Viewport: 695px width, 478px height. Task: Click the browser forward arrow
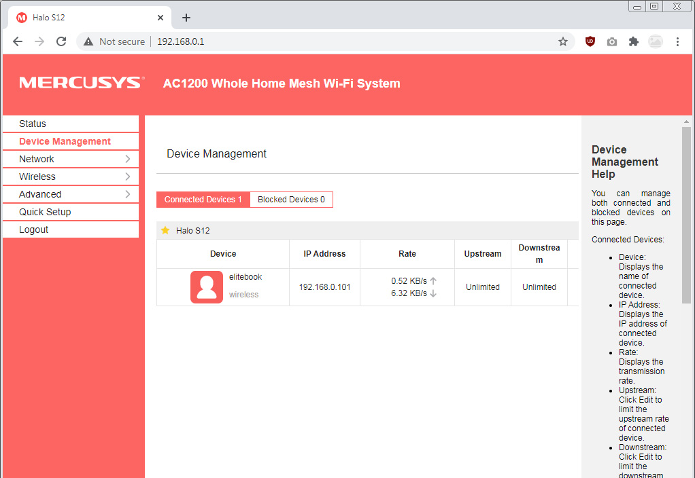[x=39, y=41]
